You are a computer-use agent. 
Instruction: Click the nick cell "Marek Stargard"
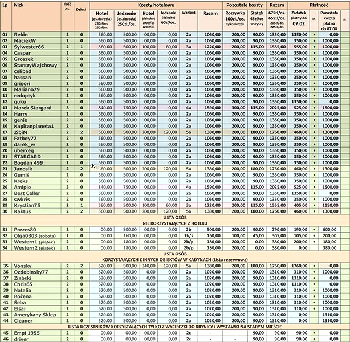coord(32,107)
